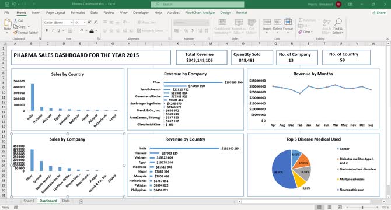Click the dashboard title text box
This screenshot has height=210, width=391.
pyautogui.click(x=91, y=57)
